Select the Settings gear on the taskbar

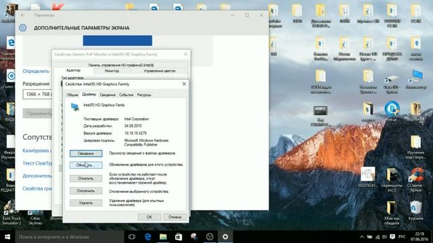pyautogui.click(x=225, y=237)
